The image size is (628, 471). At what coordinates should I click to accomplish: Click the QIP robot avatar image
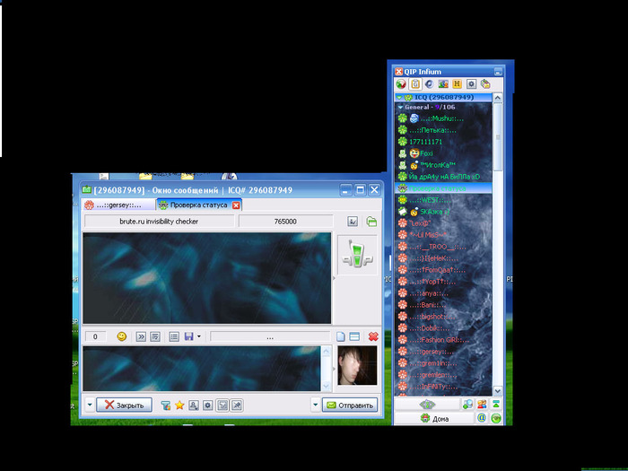click(357, 255)
